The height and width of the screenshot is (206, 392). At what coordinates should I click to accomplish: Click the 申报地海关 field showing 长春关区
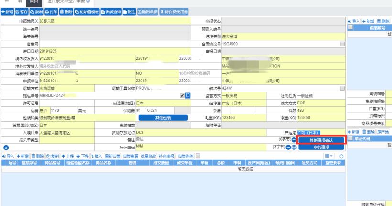[115, 21]
